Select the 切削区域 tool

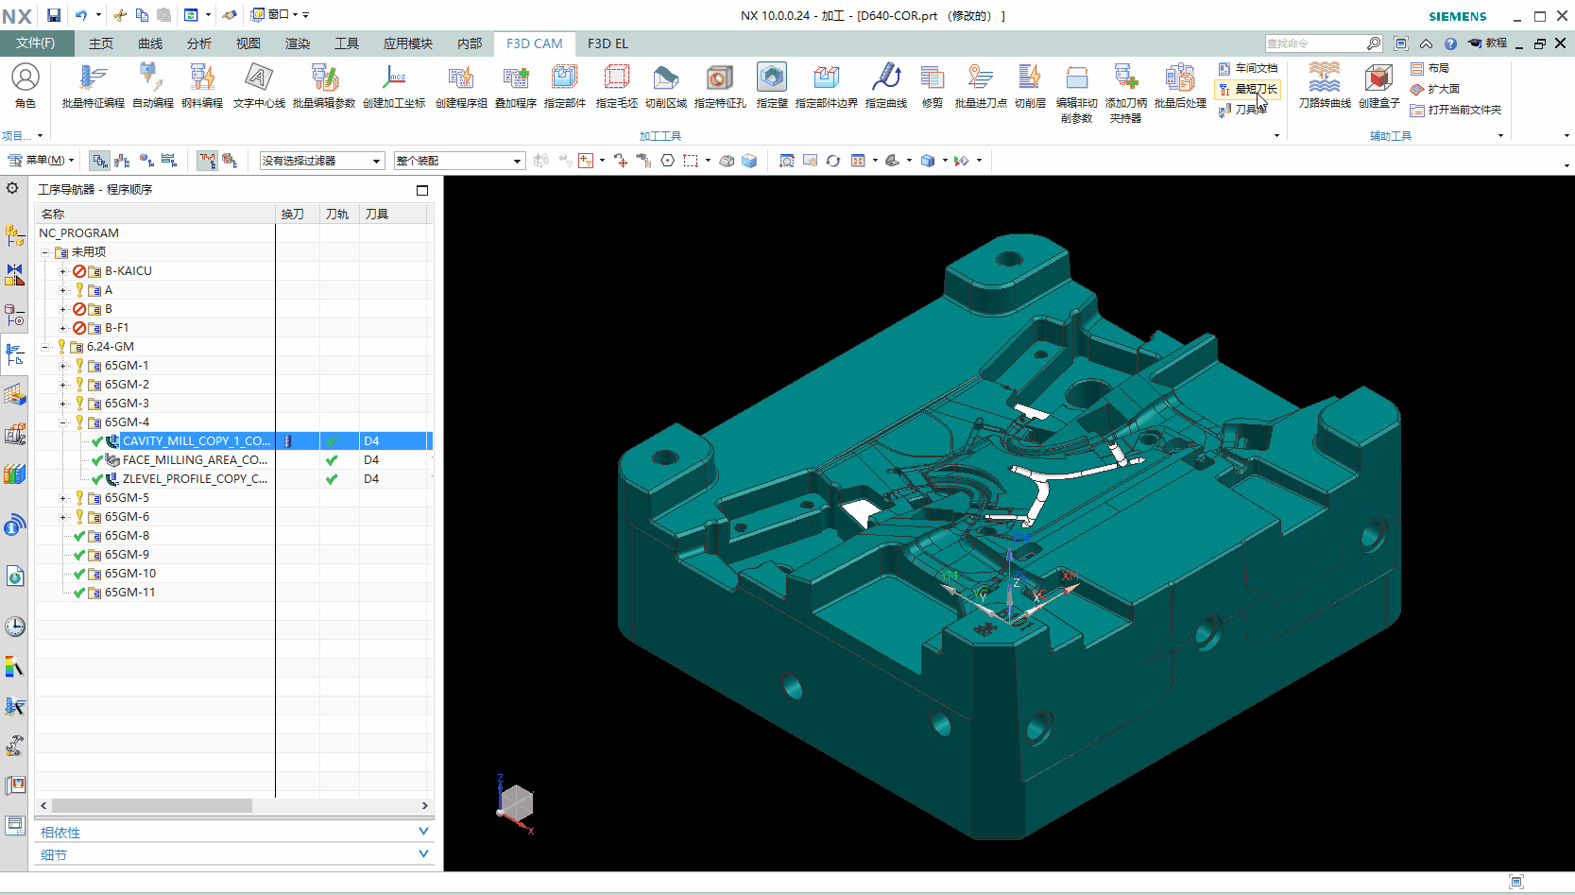point(666,85)
